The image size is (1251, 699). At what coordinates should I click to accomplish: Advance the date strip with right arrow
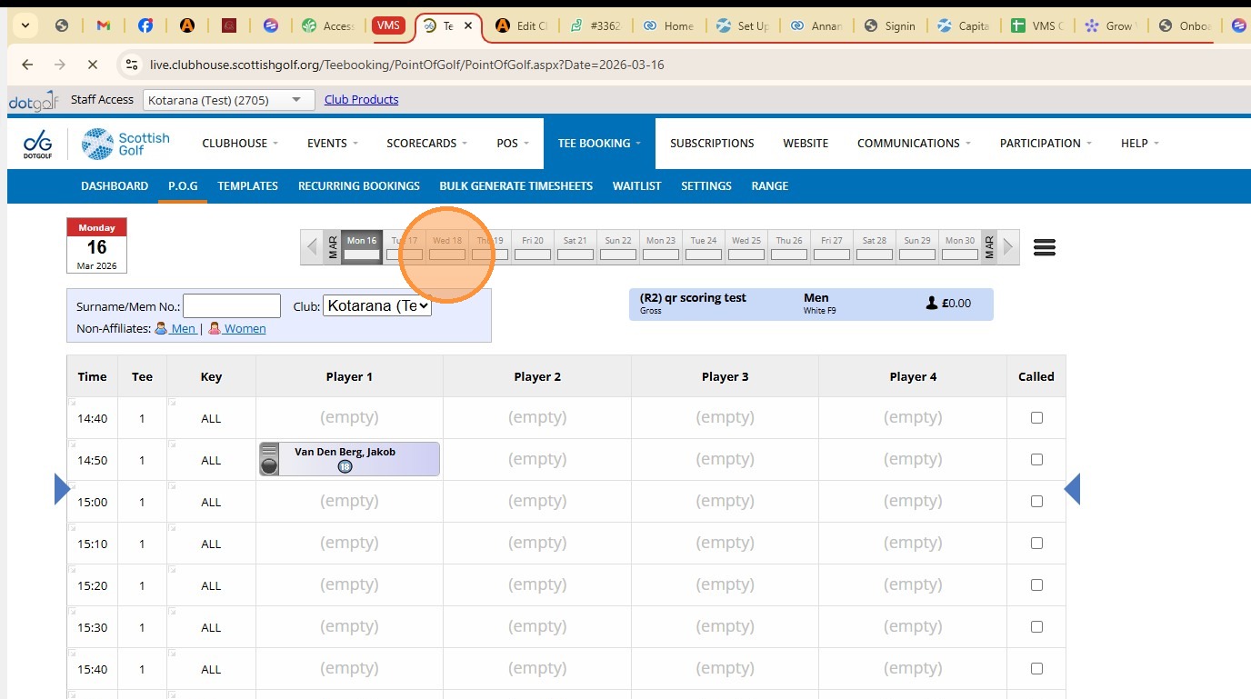point(1007,247)
